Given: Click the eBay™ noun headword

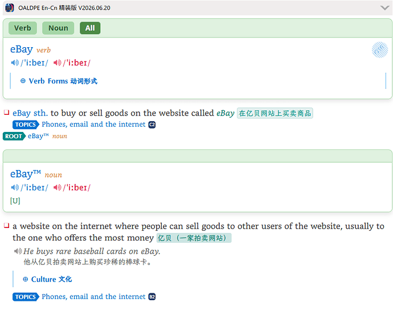Looking at the screenshot, I should click(25, 173).
